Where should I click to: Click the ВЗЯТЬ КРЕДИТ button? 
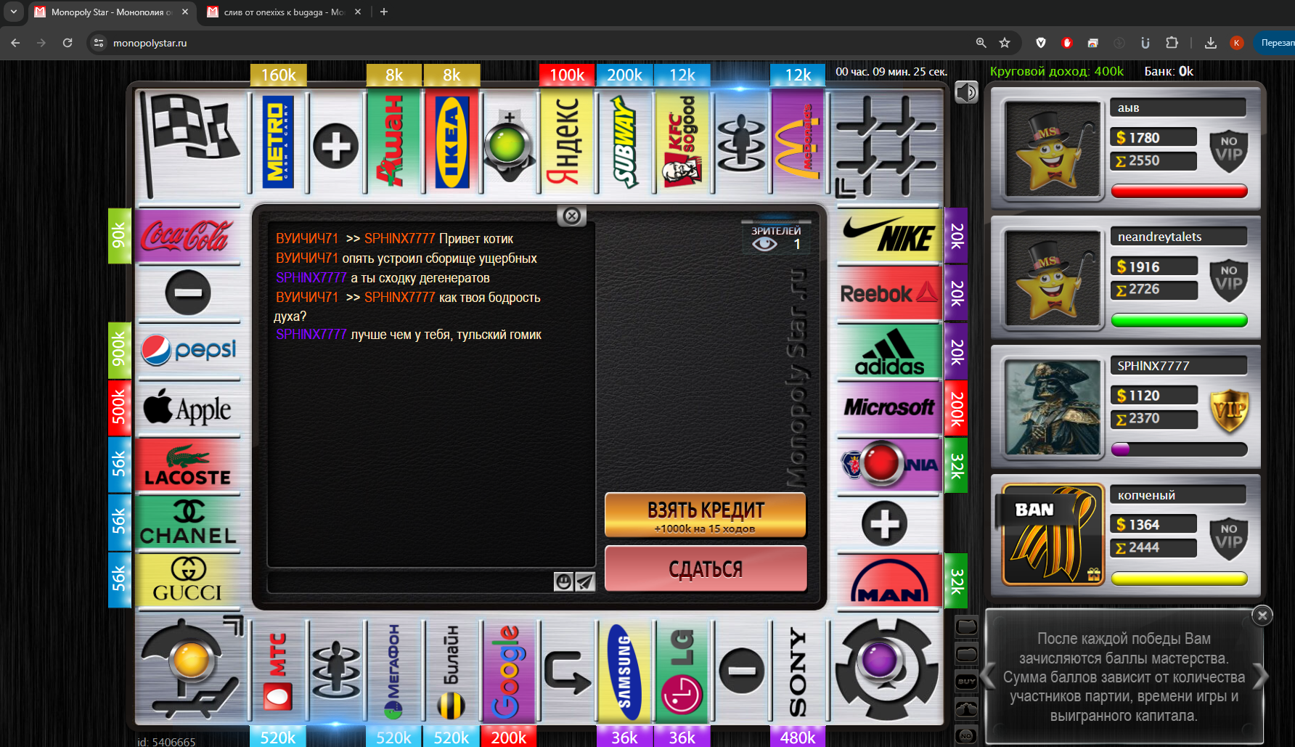pos(706,515)
